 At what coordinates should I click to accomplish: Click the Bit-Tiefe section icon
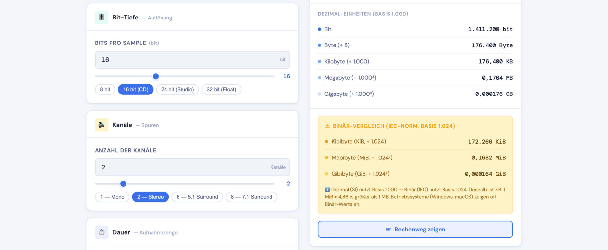pos(101,18)
